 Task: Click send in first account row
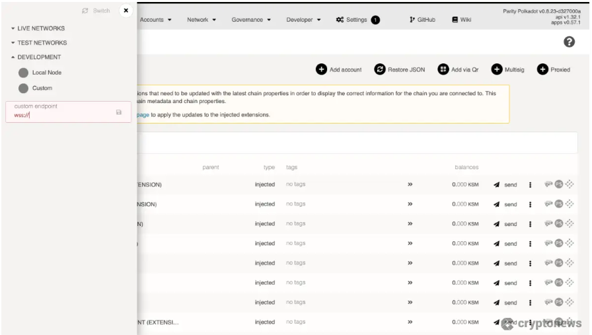505,185
